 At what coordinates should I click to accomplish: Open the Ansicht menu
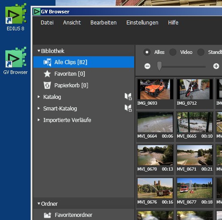(72, 23)
